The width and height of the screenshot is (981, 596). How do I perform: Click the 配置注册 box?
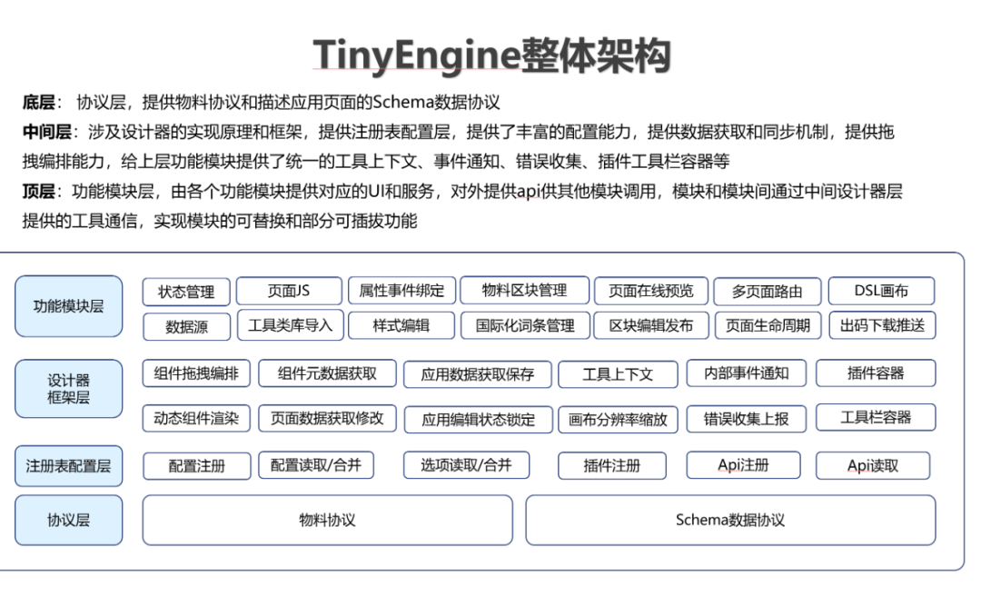[197, 466]
